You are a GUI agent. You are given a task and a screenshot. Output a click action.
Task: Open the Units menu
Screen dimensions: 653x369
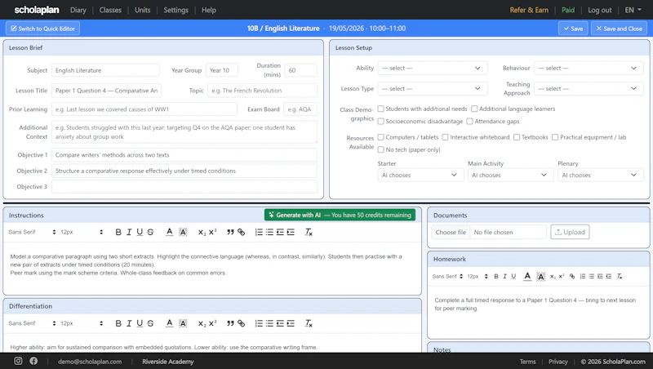click(142, 10)
